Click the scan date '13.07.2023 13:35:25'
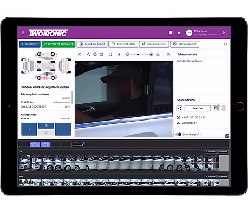248x213 pixels. coord(193,117)
